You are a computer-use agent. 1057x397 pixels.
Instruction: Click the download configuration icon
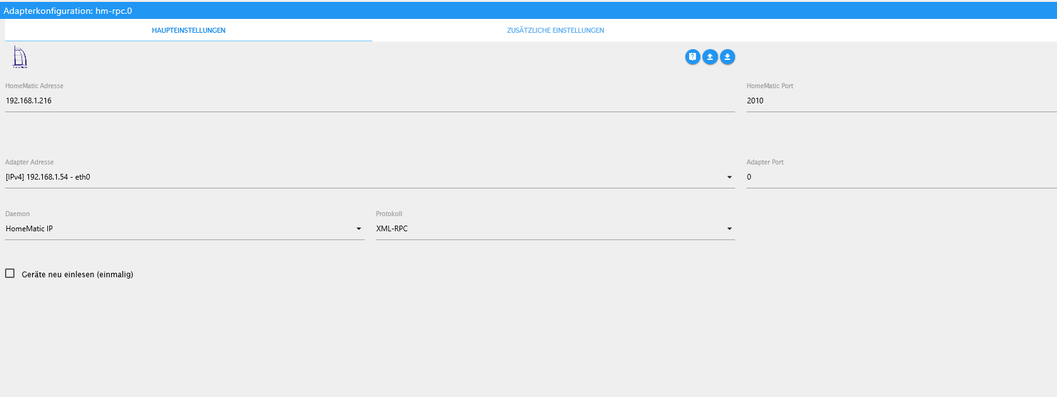(728, 57)
